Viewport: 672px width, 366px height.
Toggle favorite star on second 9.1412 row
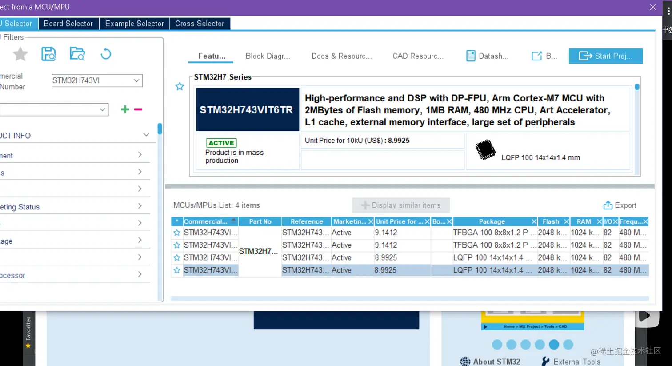tap(177, 245)
